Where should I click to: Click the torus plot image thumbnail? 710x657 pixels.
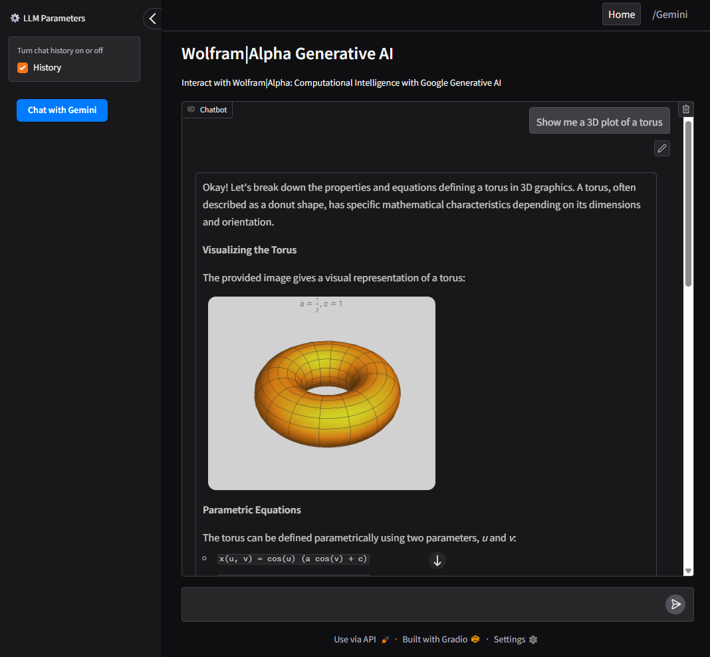pyautogui.click(x=322, y=393)
